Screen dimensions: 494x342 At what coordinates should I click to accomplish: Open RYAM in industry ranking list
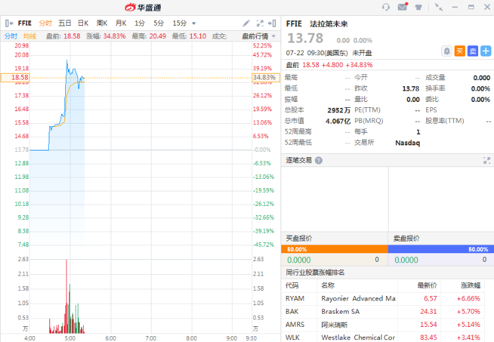(294, 299)
